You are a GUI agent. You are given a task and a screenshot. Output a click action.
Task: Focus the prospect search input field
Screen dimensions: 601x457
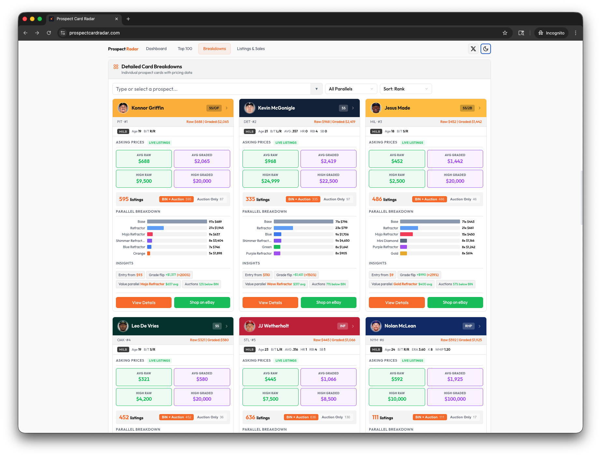(212, 89)
